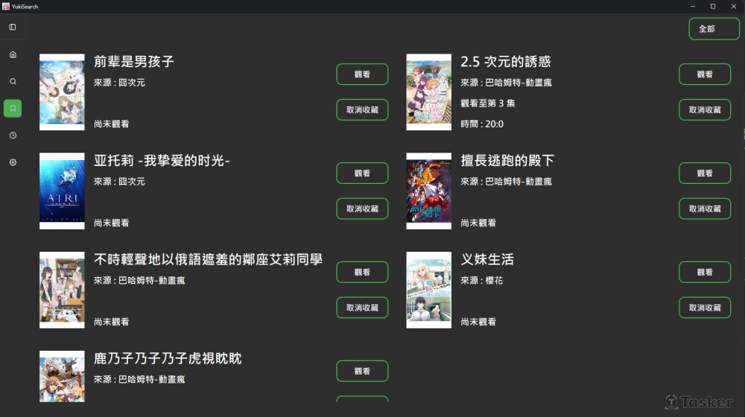
Task: Open title 不時輕聲地以俄語遮羞的鄰座艾莉同學
Action: [208, 259]
